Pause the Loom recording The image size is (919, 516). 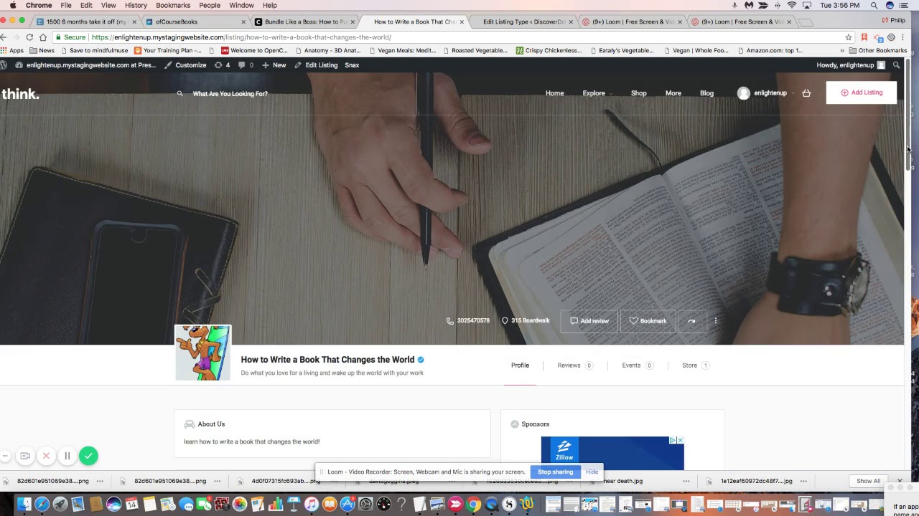point(67,456)
